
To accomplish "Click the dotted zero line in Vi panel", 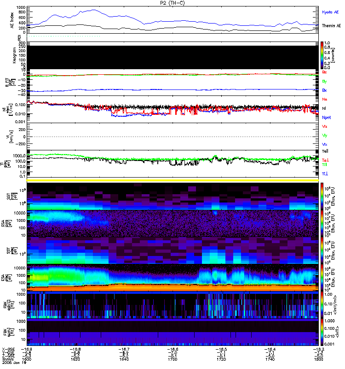I will click(x=172, y=137).
